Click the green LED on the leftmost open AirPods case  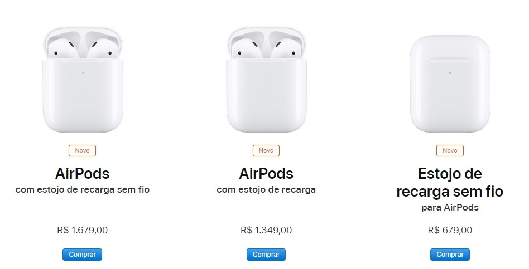[83, 72]
